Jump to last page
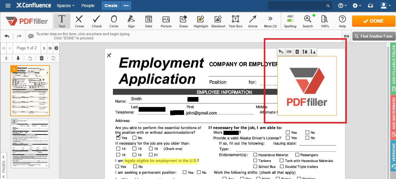 coord(50,48)
